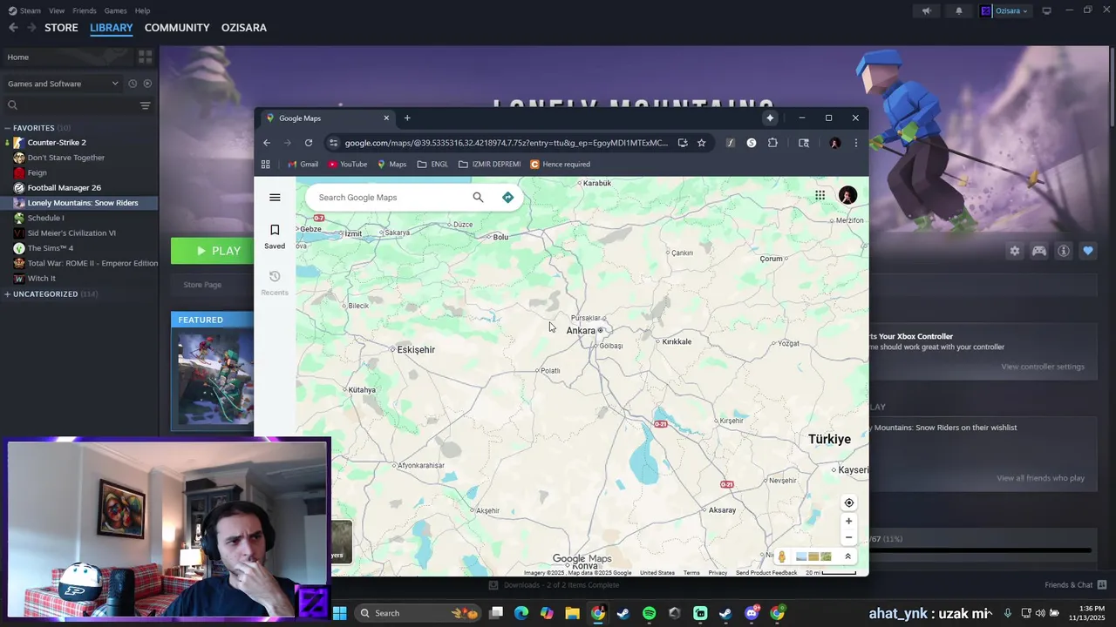Screen dimensions: 1116x627
Task: Bookmark this page with the star icon
Action: pos(701,143)
